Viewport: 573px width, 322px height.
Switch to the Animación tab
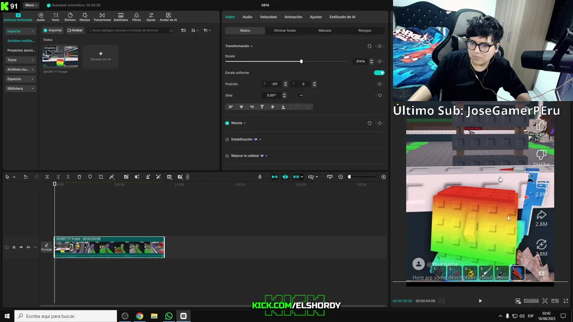(x=293, y=17)
